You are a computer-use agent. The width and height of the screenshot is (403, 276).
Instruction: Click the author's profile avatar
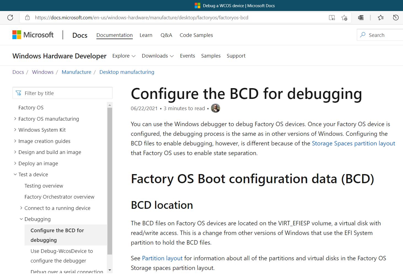pos(215,108)
